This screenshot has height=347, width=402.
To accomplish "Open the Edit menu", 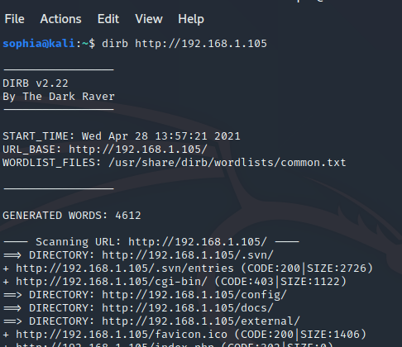I will pyautogui.click(x=108, y=19).
